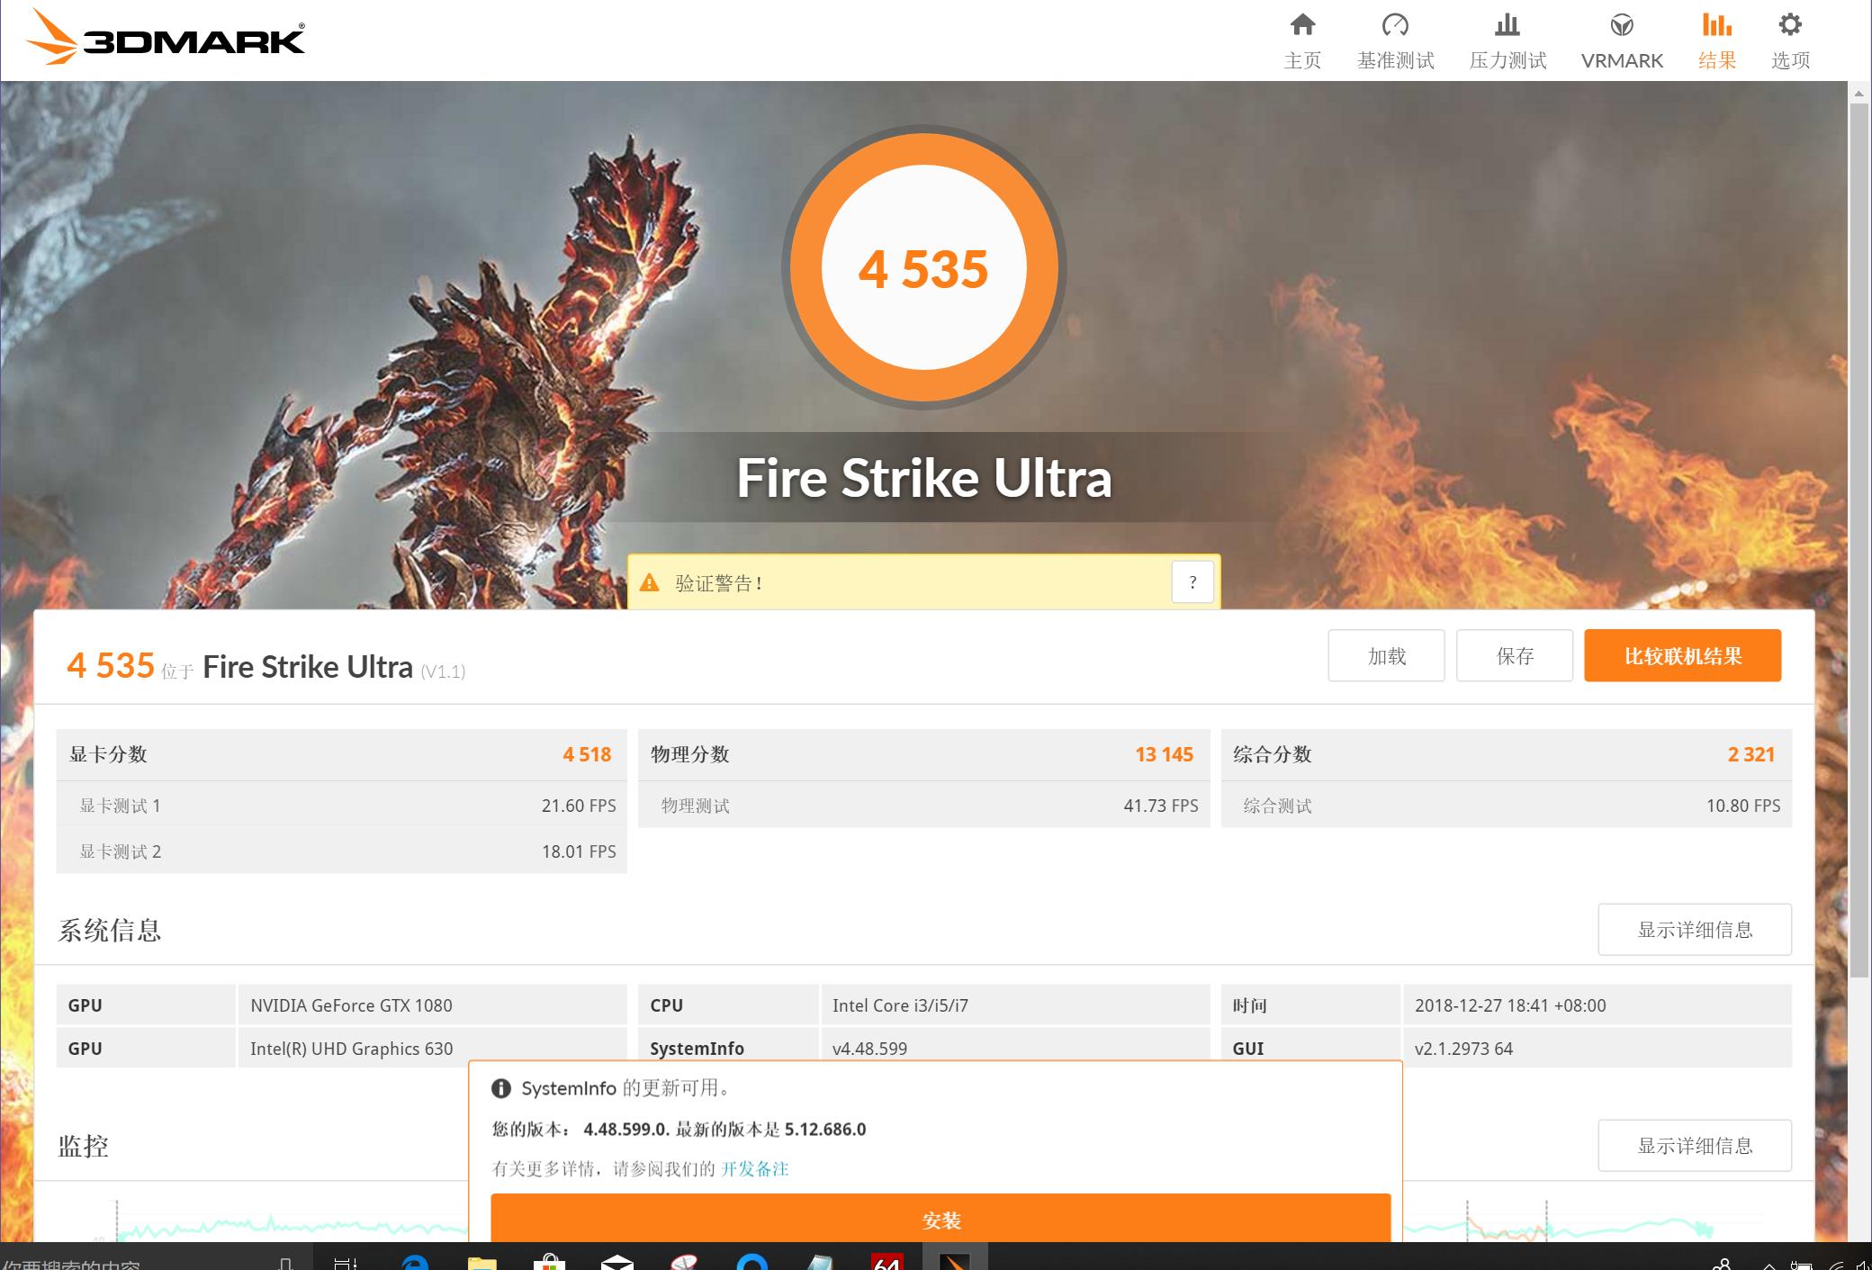
Task: Click the 加载 load button
Action: click(x=1386, y=655)
